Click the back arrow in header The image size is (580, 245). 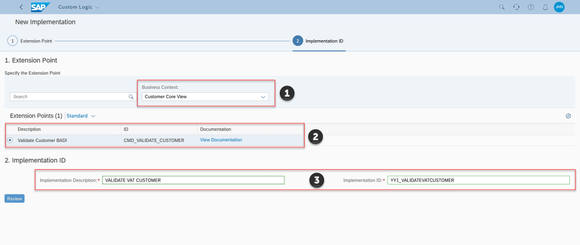[x=22, y=7]
